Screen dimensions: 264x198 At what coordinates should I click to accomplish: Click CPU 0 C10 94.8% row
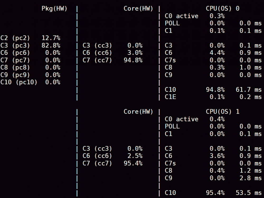click(x=213, y=90)
